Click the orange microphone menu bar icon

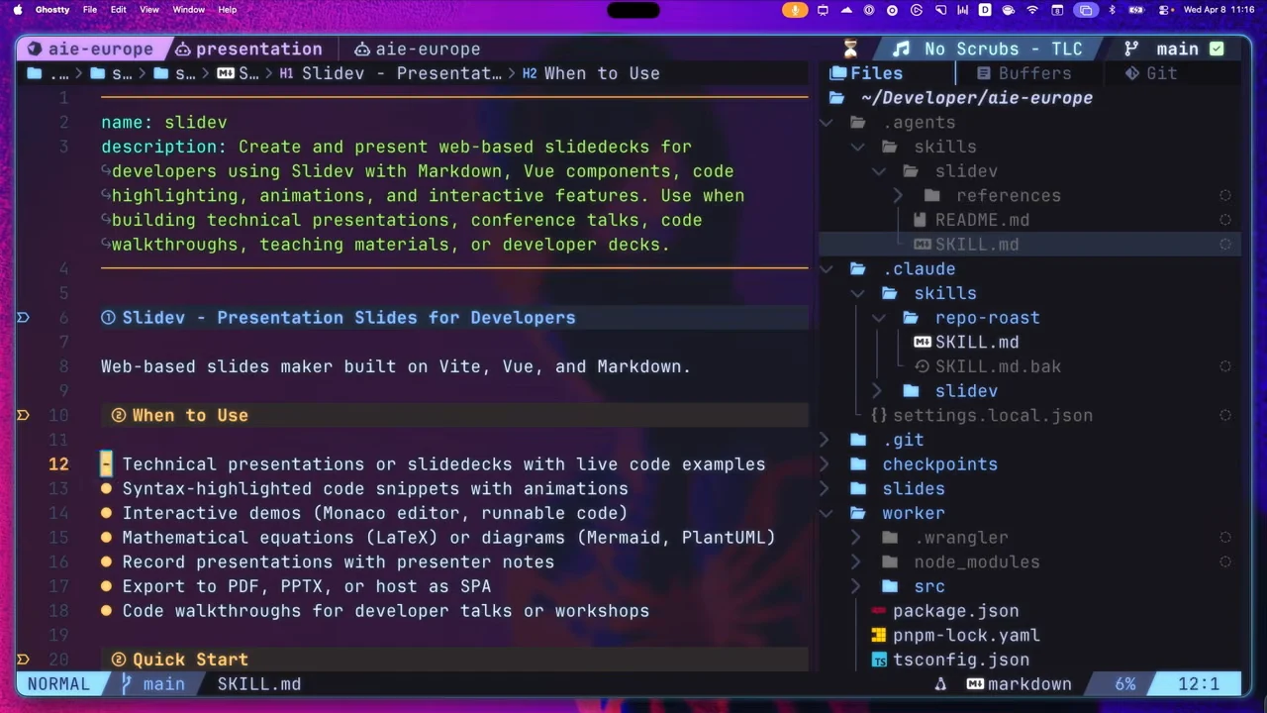click(795, 10)
